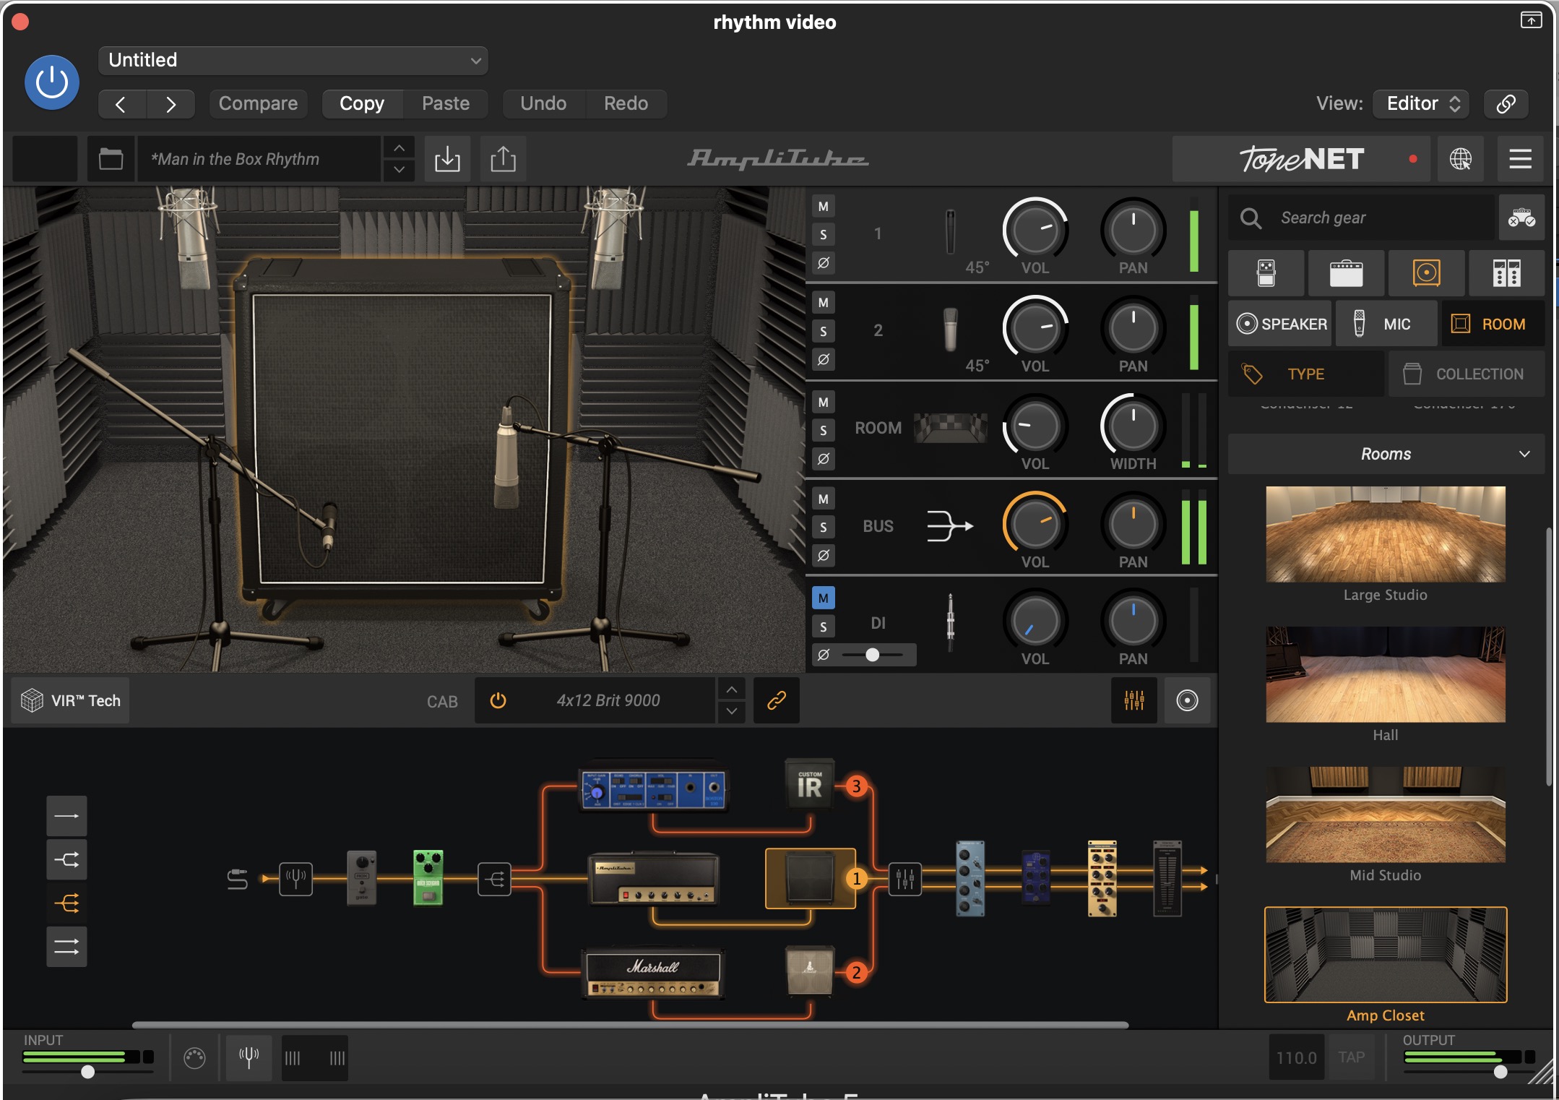Open the ToneNET panel
This screenshot has width=1559, height=1100.
[x=1301, y=158]
